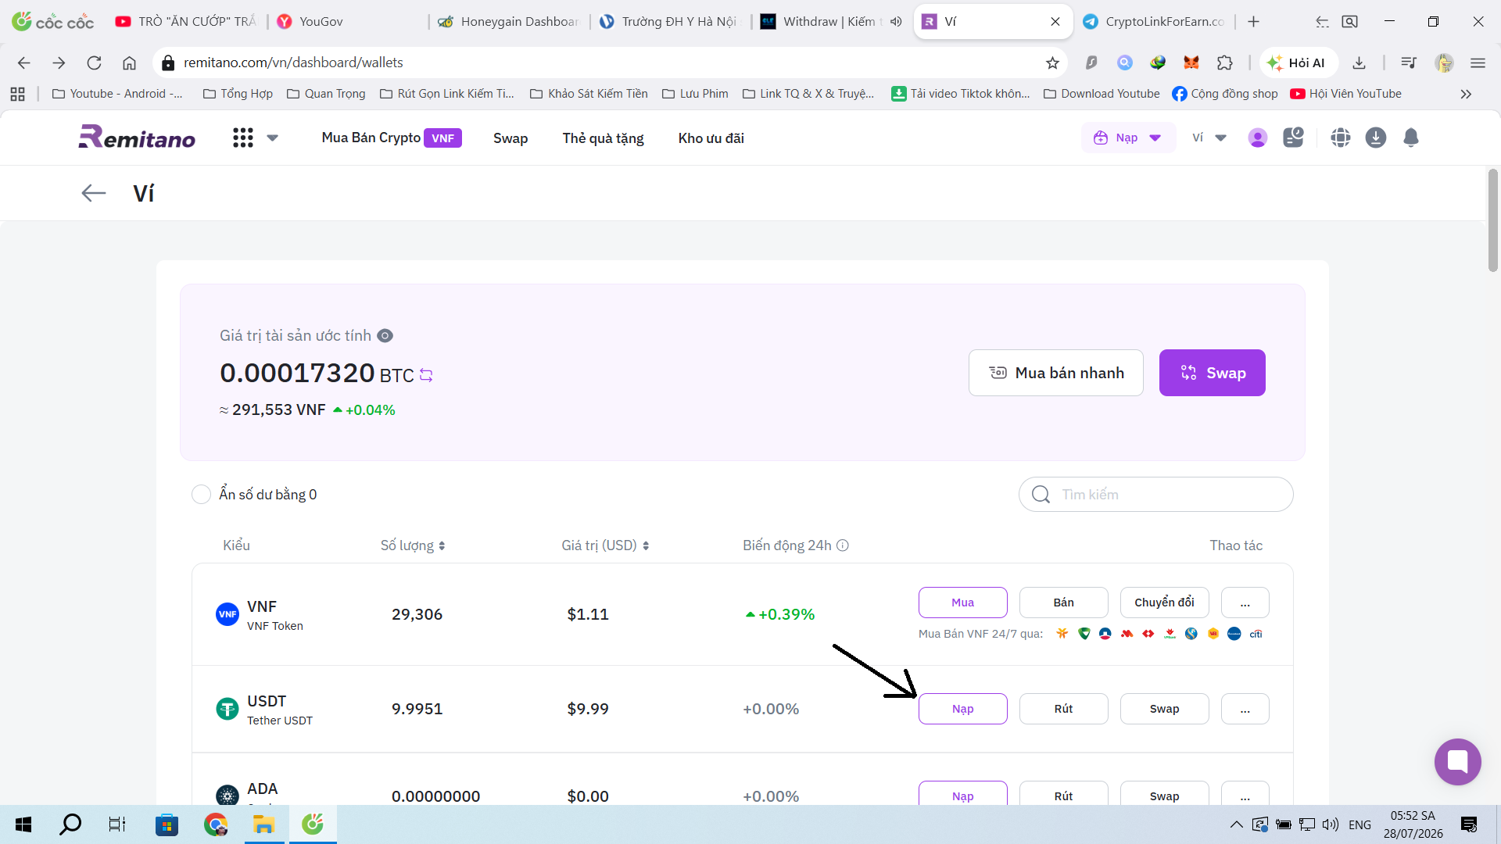Hide estimated asset value with eye icon
Image resolution: width=1501 pixels, height=844 pixels.
[385, 336]
